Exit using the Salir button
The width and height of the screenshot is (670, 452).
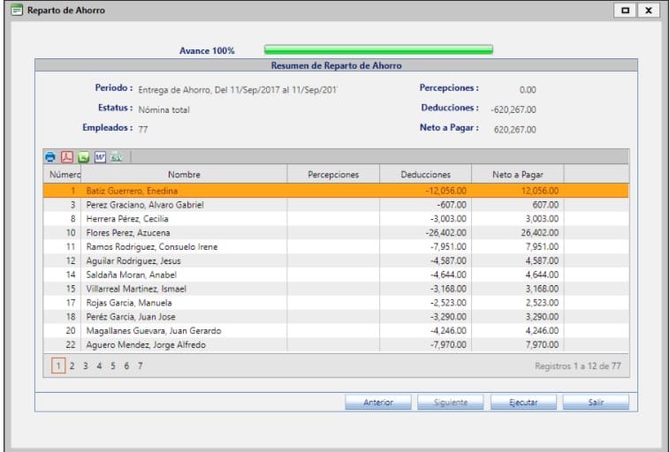[596, 403]
